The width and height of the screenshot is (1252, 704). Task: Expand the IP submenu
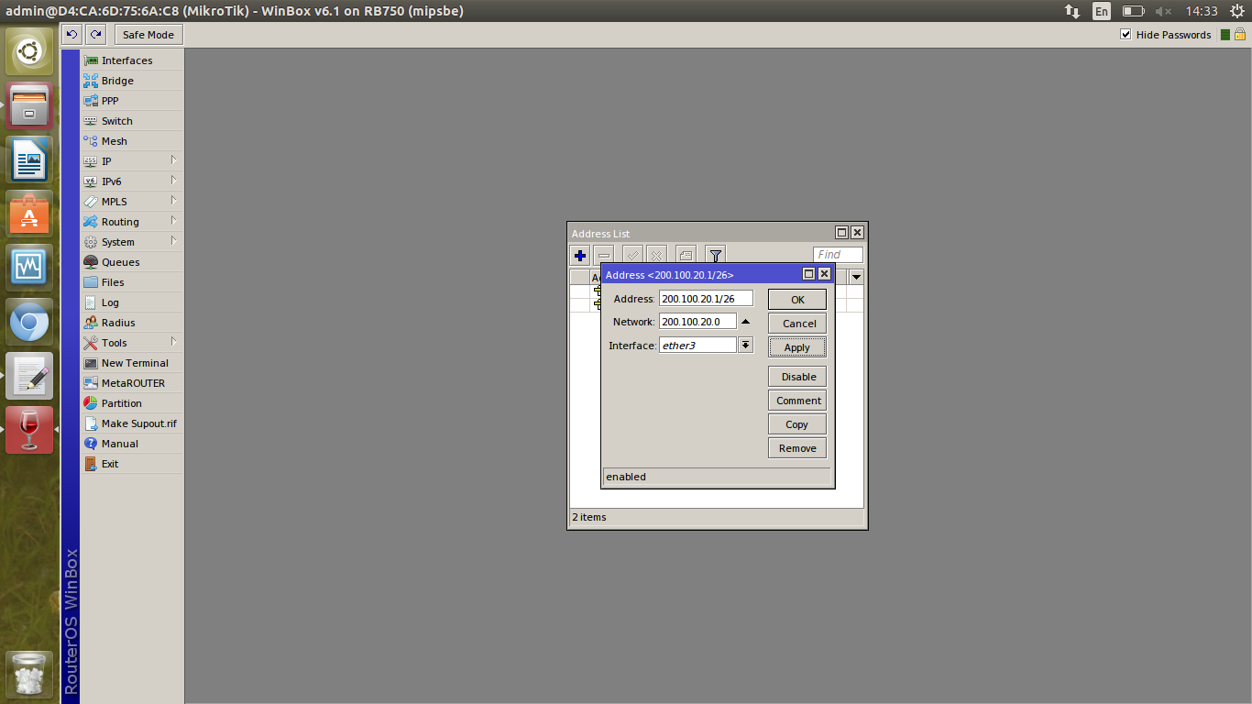(x=132, y=161)
